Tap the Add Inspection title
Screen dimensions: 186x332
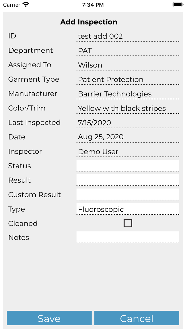pyautogui.click(x=89, y=22)
